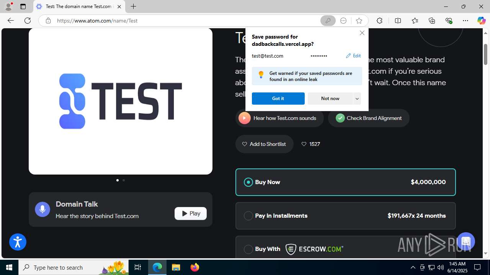Click the TEST logo image

[x=121, y=101]
